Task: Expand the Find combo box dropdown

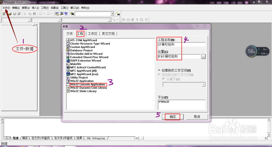Action: pos(112,14)
